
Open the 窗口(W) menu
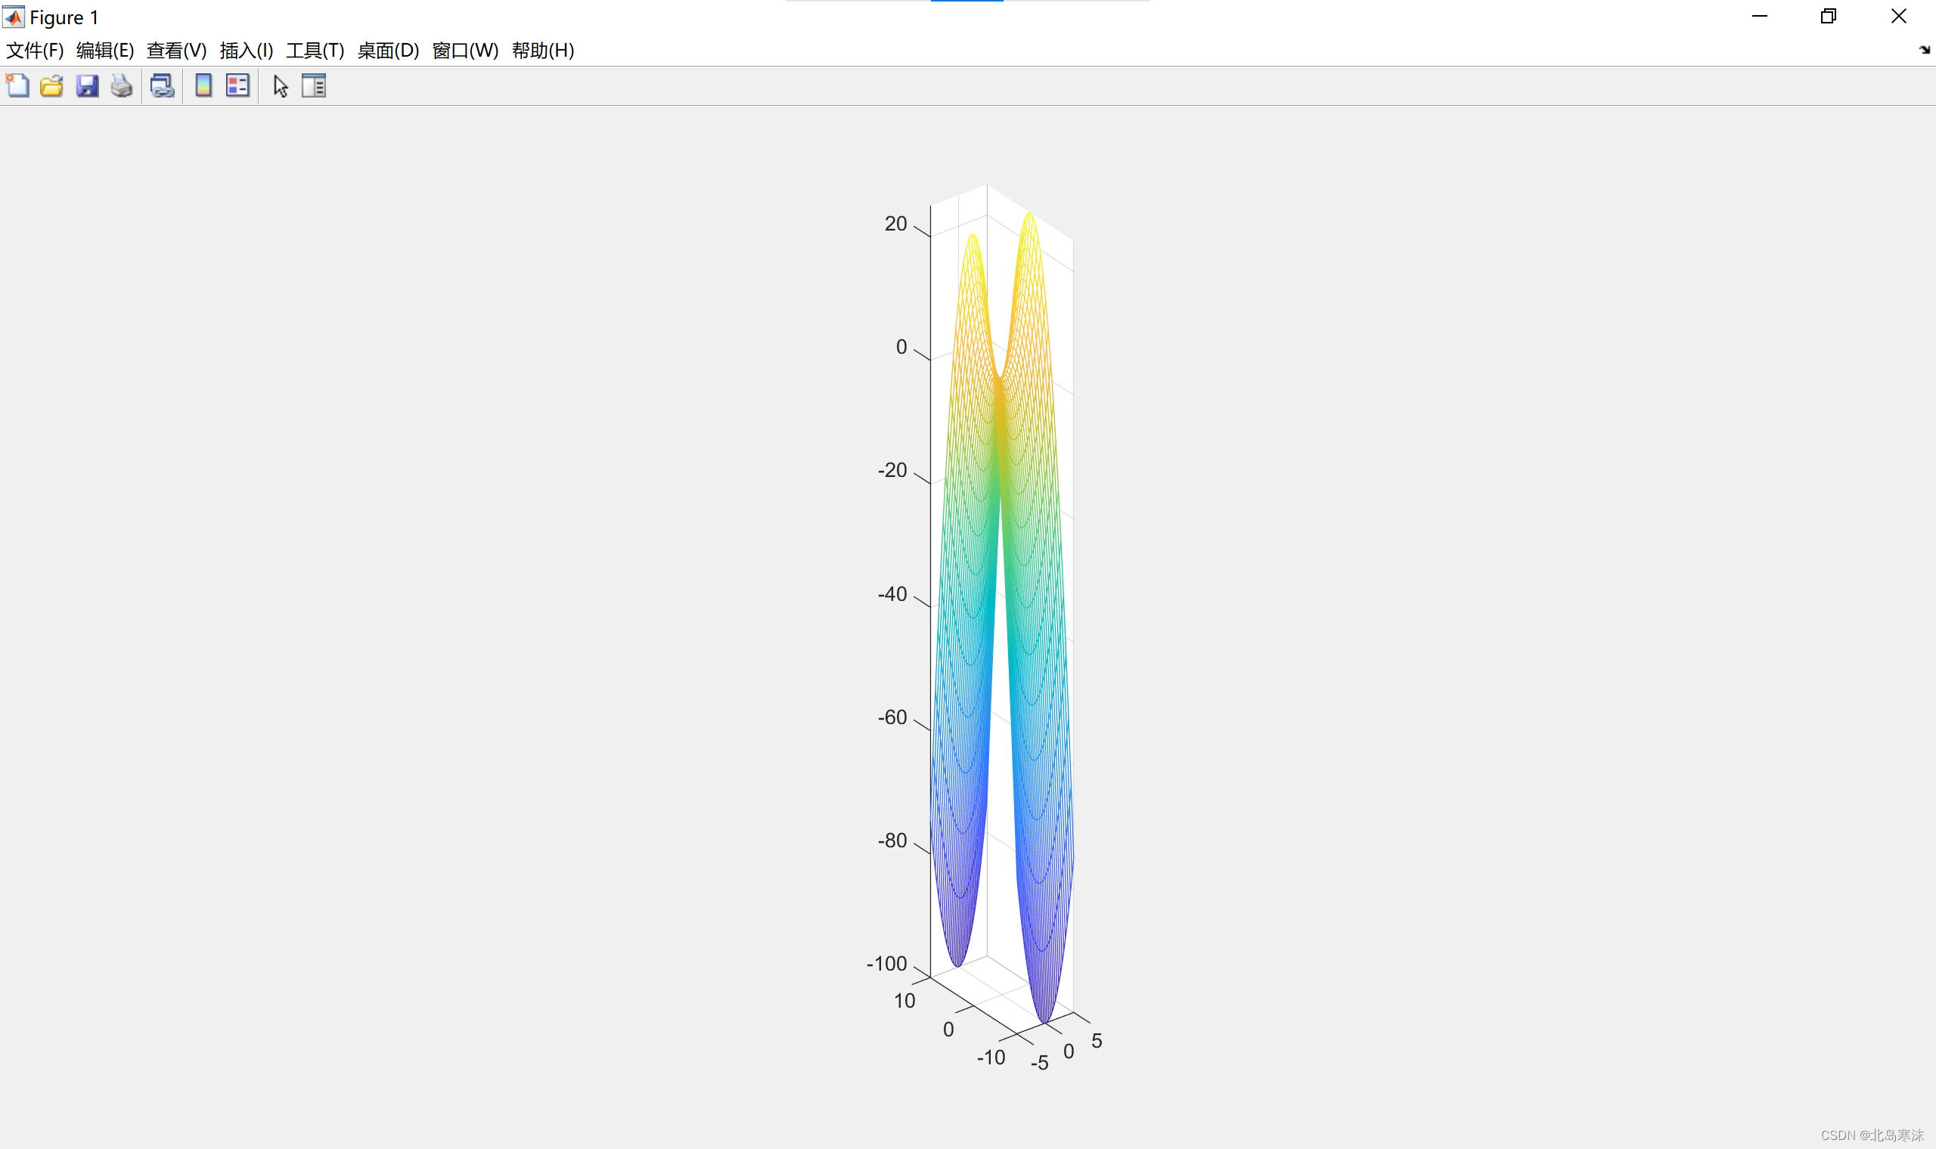tap(464, 51)
